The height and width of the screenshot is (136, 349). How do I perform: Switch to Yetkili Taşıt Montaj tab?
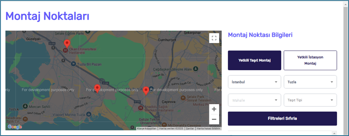(254, 60)
